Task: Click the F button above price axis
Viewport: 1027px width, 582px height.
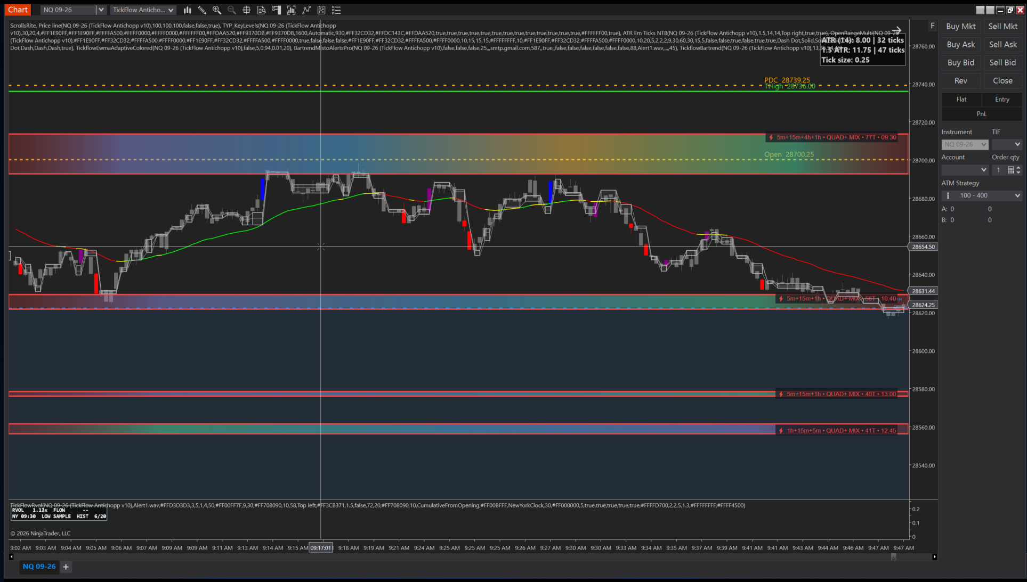Action: [932, 26]
